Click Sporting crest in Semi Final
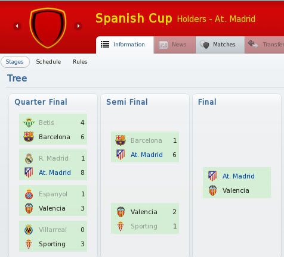 121,226
